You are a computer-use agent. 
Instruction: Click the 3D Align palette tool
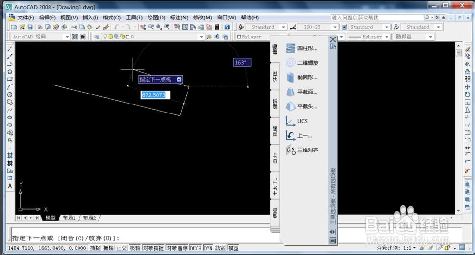[x=302, y=150]
